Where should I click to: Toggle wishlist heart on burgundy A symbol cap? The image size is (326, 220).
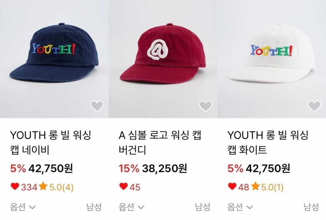pos(206,106)
